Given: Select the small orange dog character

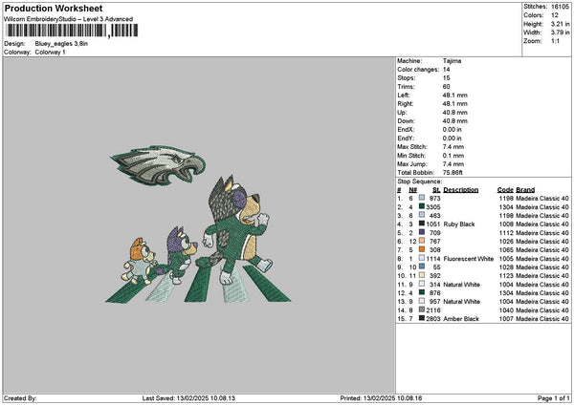Looking at the screenshot, I should pos(140,261).
